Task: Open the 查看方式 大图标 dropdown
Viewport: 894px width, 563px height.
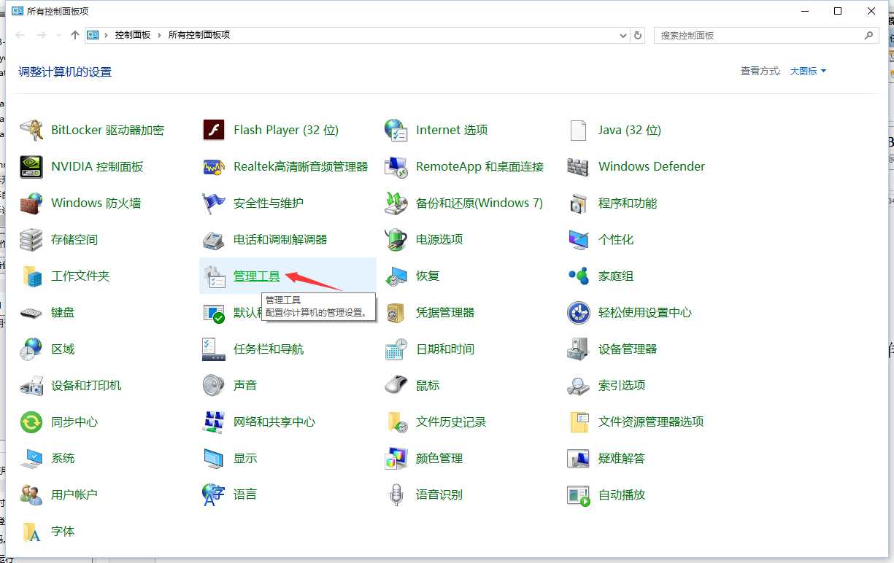Action: [808, 71]
